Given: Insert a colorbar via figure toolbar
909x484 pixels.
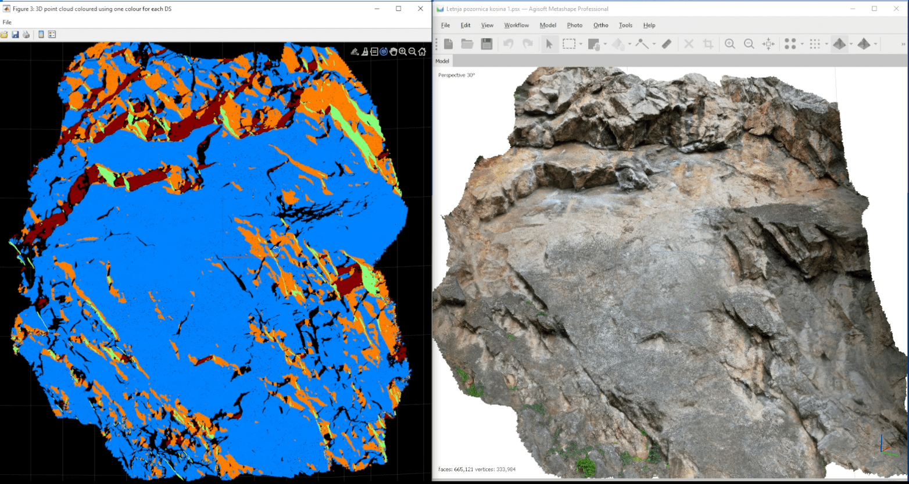Looking at the screenshot, I should [x=41, y=34].
